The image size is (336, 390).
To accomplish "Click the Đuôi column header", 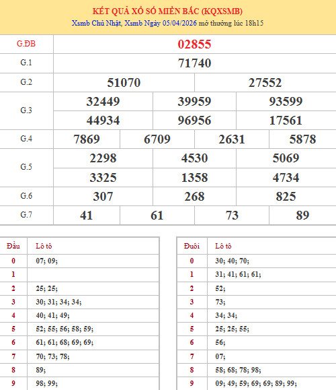I will [192, 246].
